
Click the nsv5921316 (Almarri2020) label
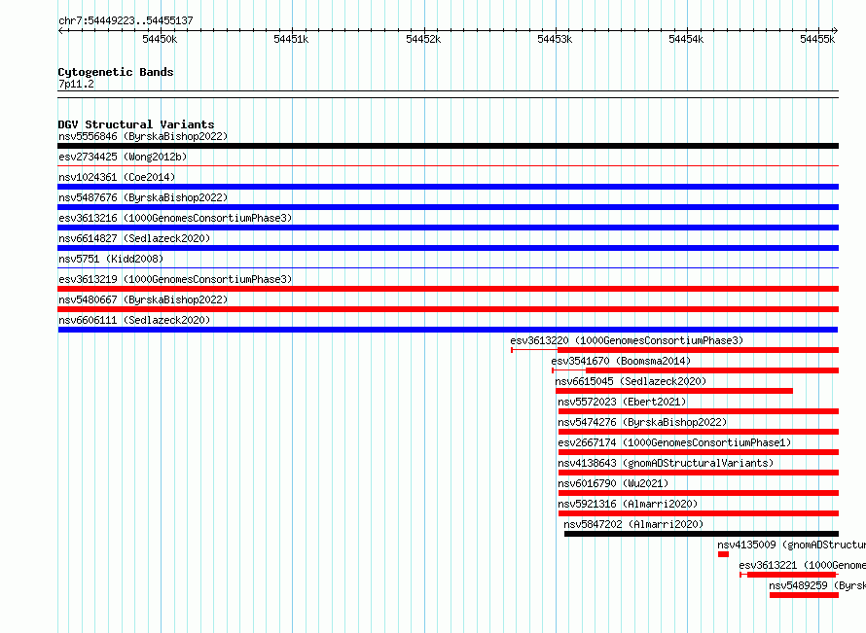coord(628,504)
